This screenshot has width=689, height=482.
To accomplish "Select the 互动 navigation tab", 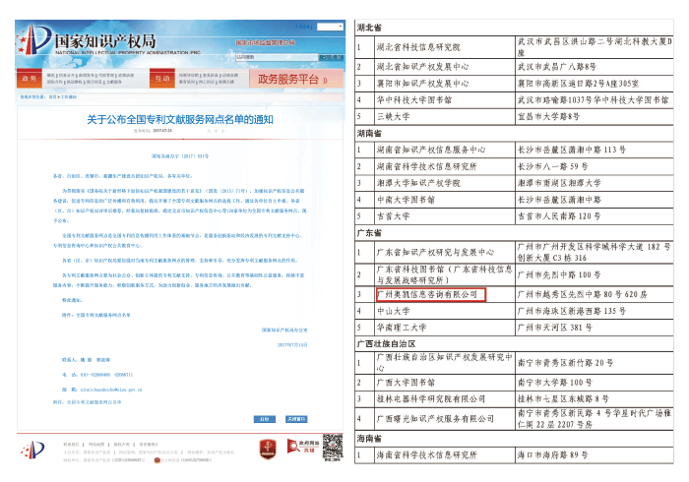I will [x=161, y=78].
